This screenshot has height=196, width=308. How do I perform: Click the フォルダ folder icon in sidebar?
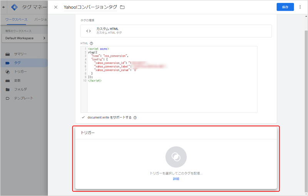point(7,90)
